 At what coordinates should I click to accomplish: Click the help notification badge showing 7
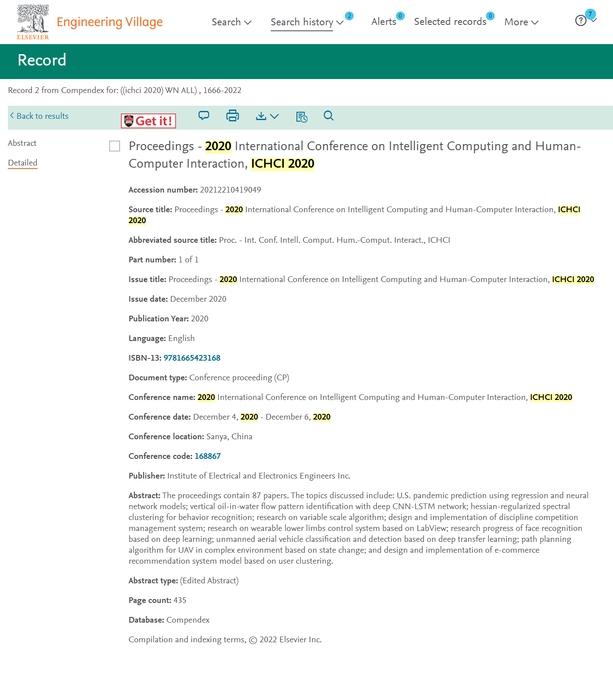pos(590,14)
